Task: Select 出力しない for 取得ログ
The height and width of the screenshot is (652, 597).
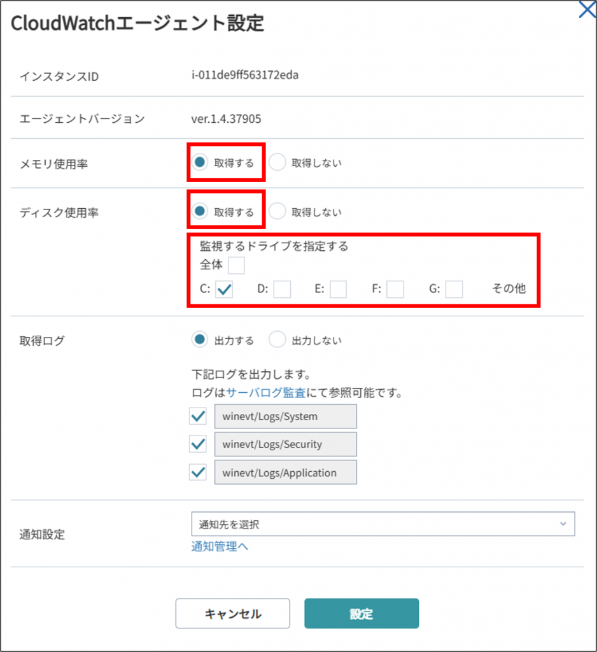Action: [x=277, y=340]
